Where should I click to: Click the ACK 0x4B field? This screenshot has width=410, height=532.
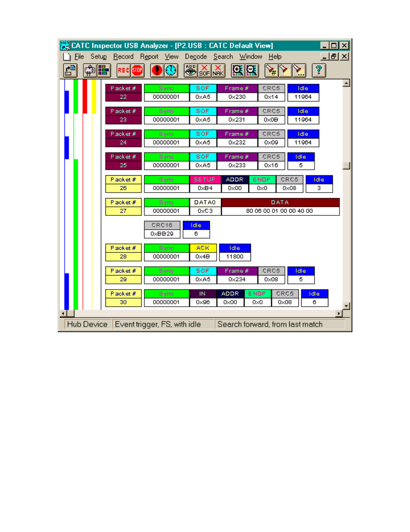click(x=203, y=252)
